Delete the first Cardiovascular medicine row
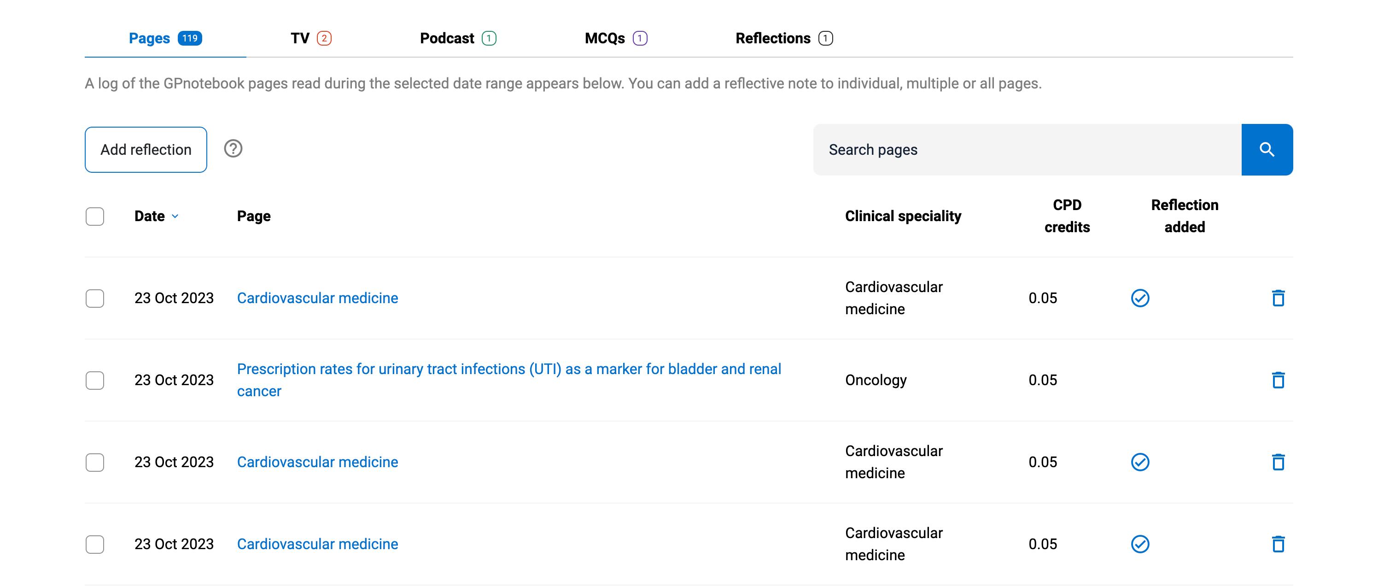The width and height of the screenshot is (1378, 586). [x=1278, y=298]
